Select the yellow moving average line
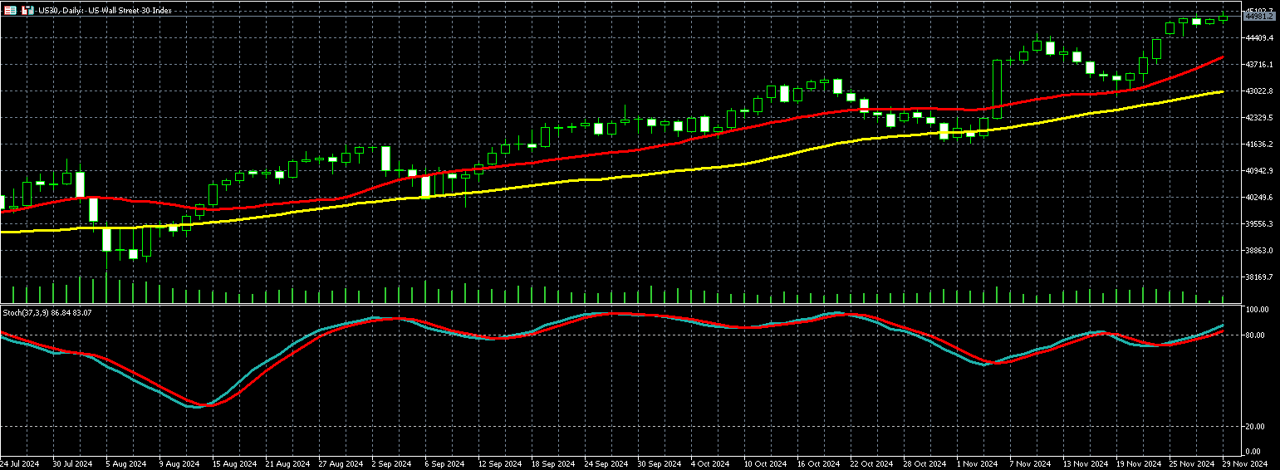 click(581, 179)
